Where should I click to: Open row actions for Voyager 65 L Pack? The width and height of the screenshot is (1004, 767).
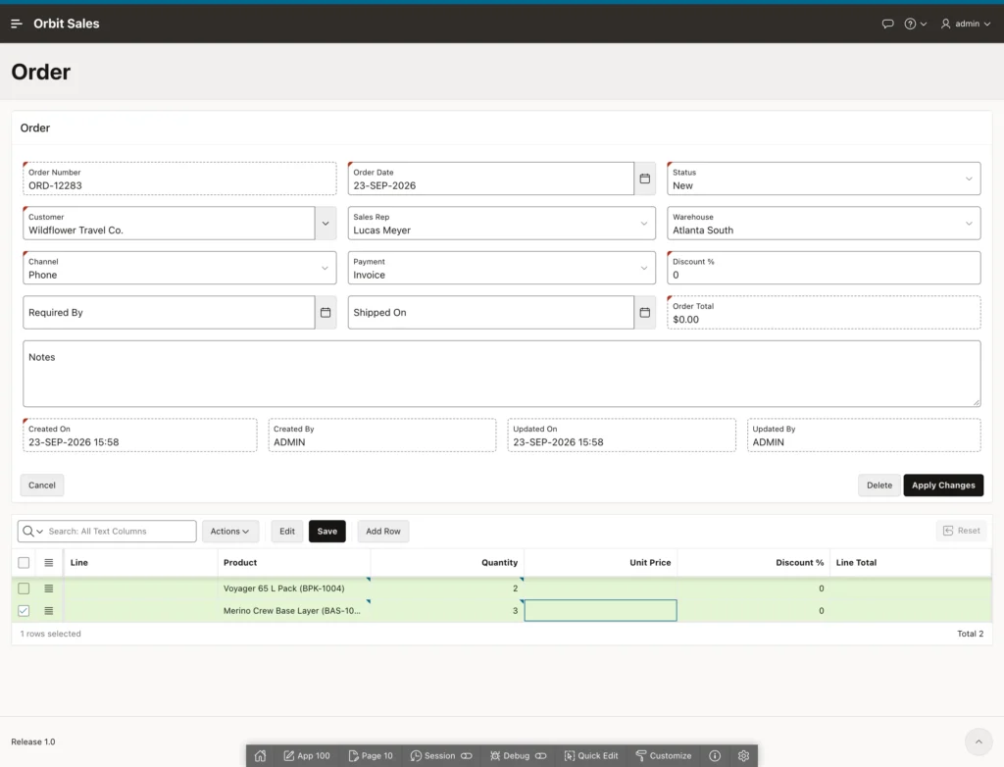tap(49, 588)
